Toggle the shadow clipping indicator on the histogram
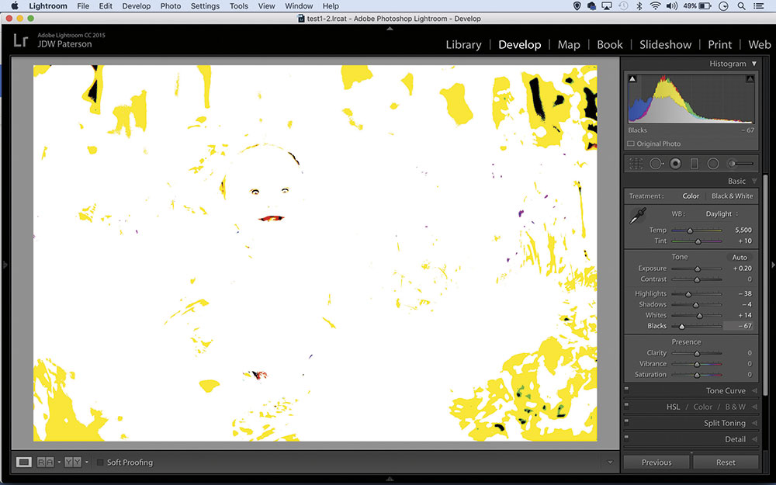 (632, 78)
